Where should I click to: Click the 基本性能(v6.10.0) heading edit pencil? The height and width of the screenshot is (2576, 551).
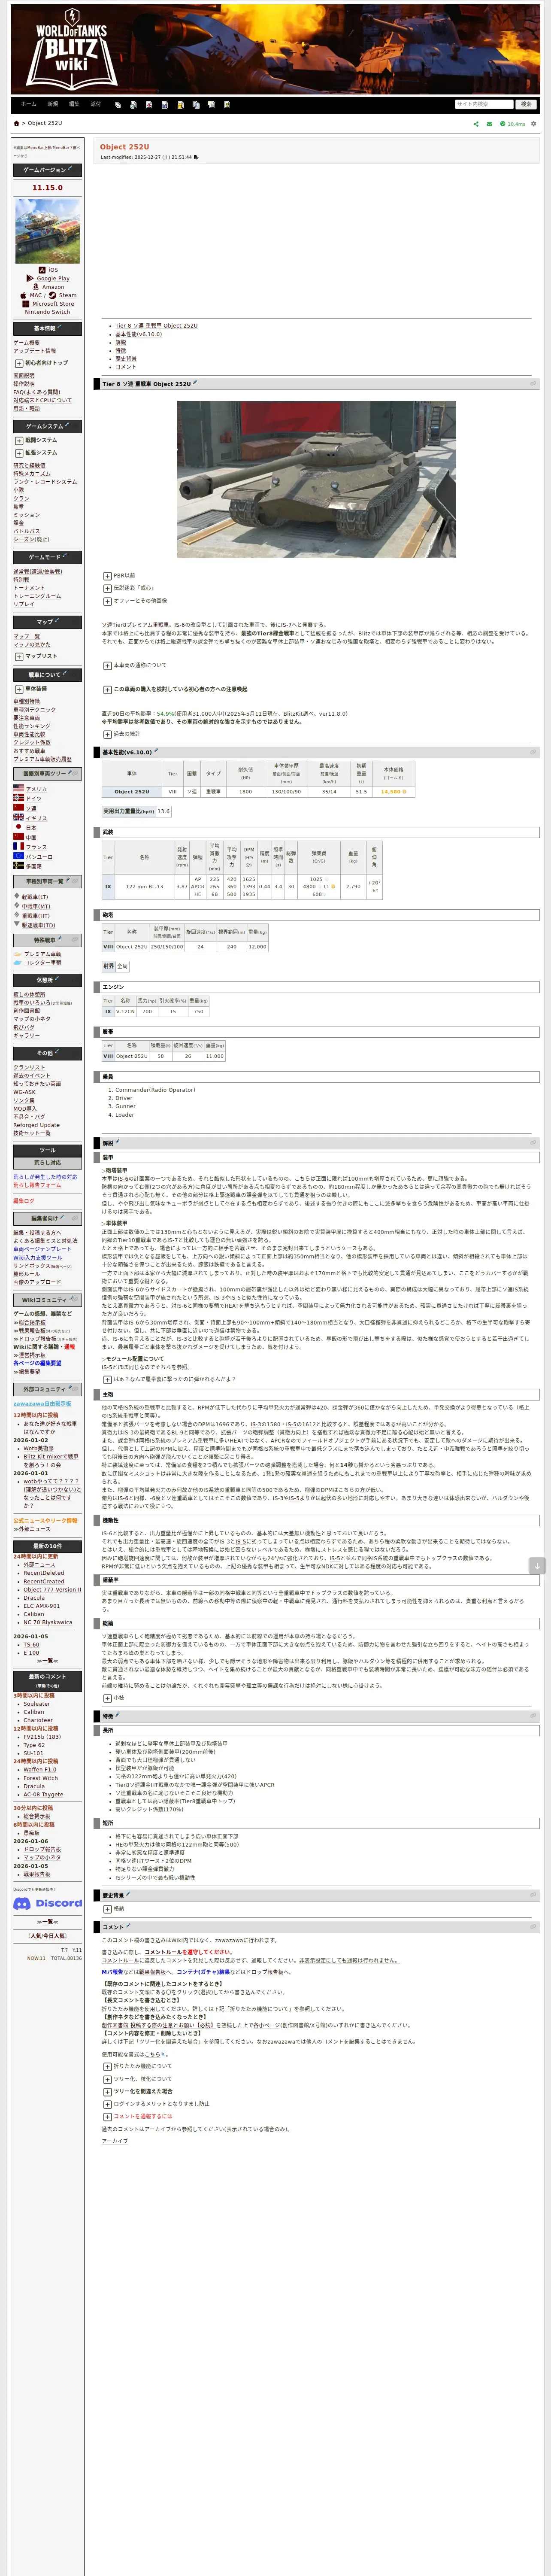click(157, 751)
